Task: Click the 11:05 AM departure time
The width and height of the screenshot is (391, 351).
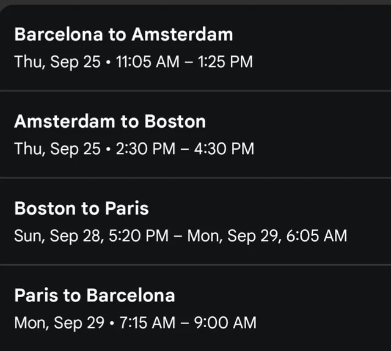Action: point(143,61)
